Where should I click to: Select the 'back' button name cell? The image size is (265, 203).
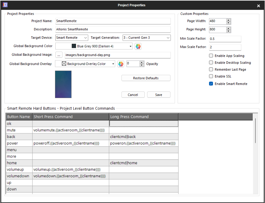coord(19,137)
